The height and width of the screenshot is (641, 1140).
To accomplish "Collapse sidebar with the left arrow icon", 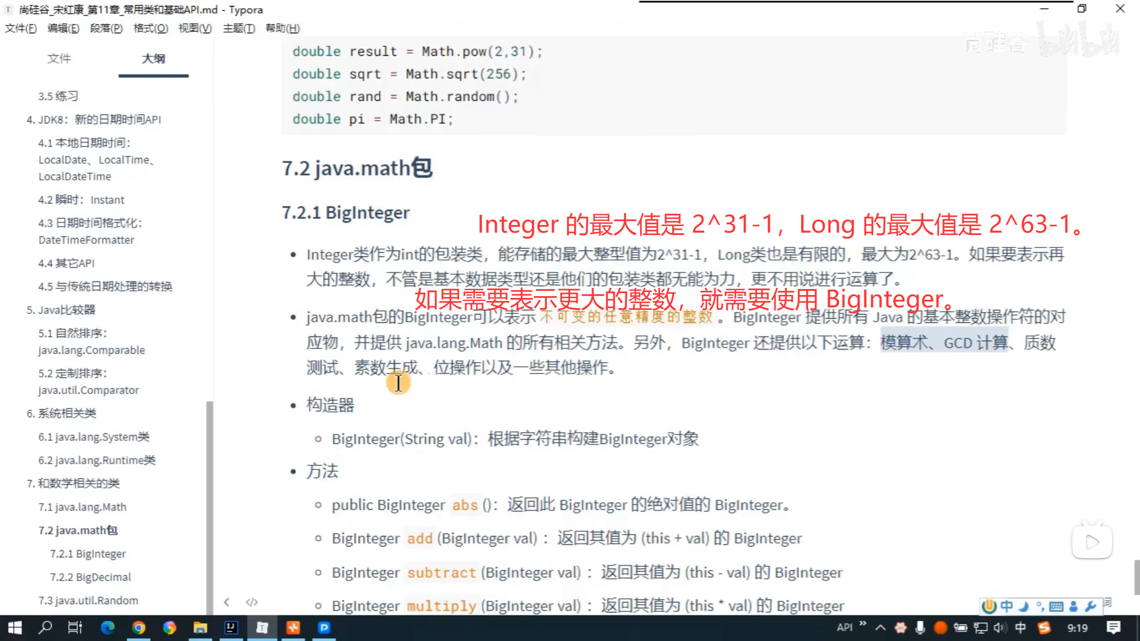I will [x=227, y=602].
